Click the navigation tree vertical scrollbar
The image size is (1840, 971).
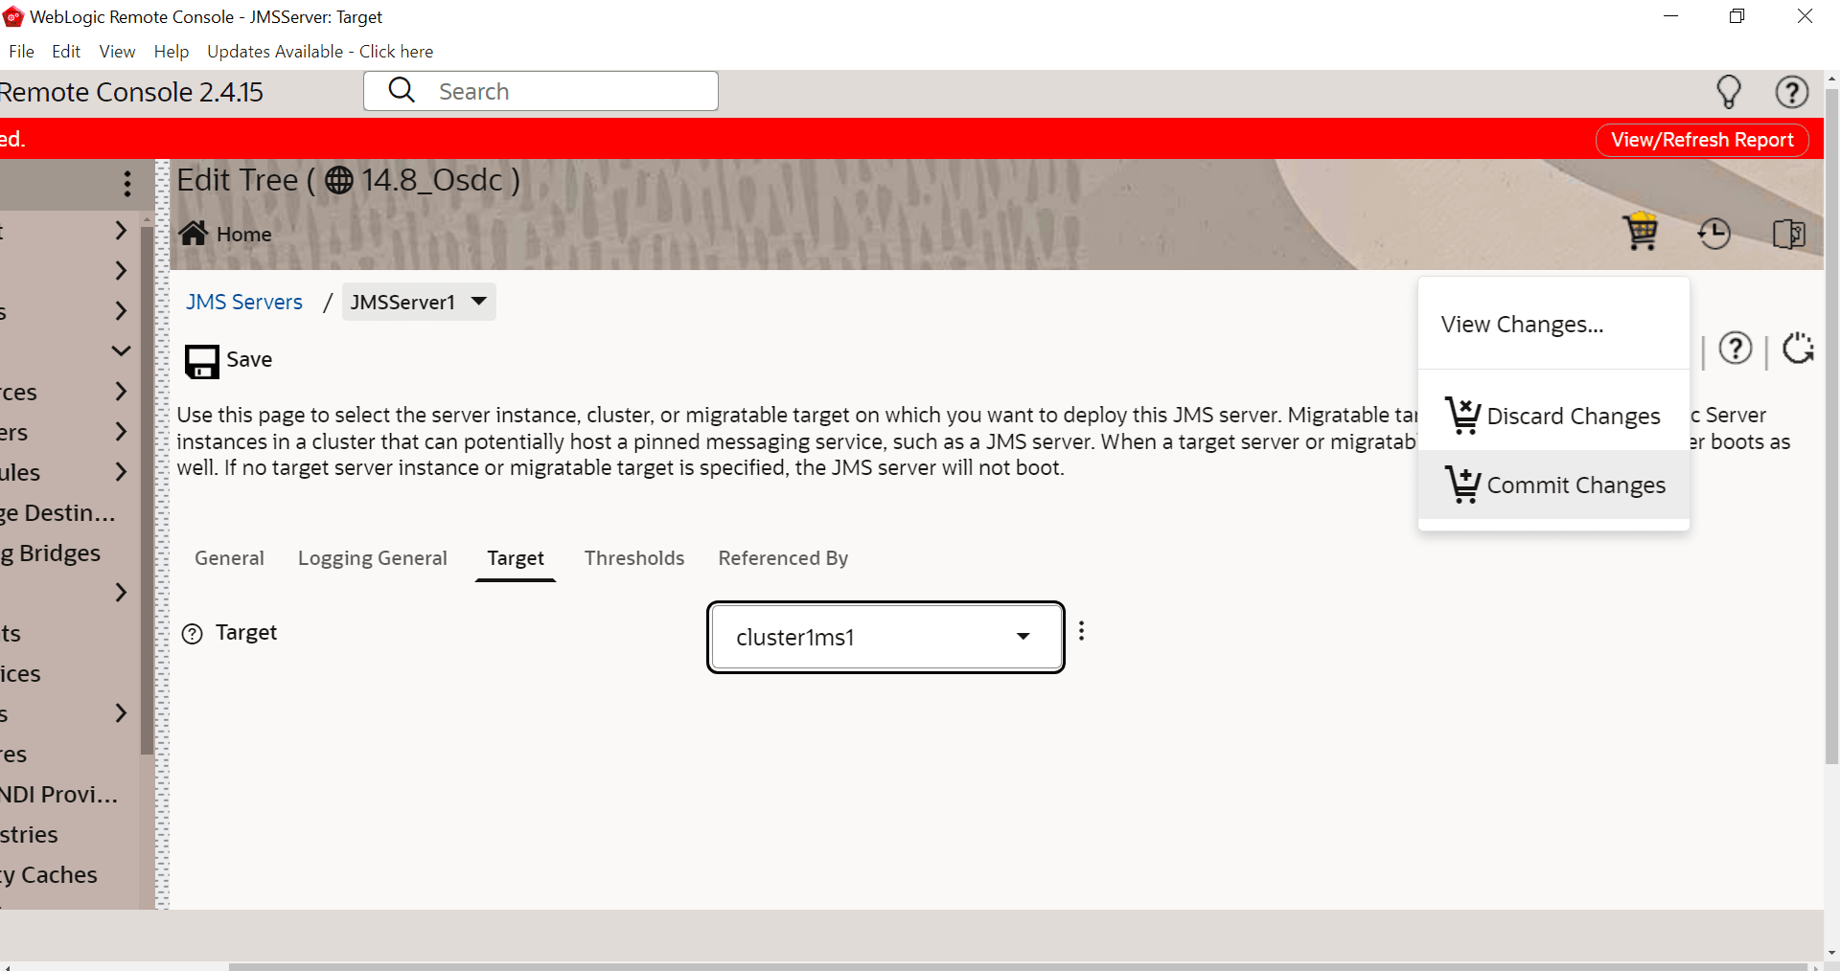(147, 489)
